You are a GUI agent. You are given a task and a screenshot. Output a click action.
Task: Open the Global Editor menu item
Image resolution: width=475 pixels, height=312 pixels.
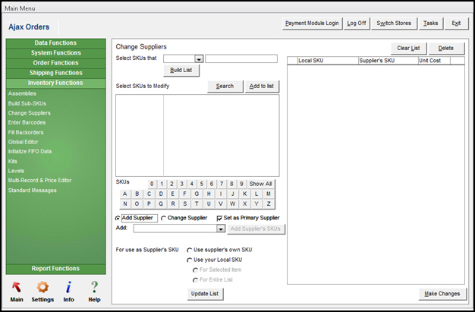[x=24, y=141]
